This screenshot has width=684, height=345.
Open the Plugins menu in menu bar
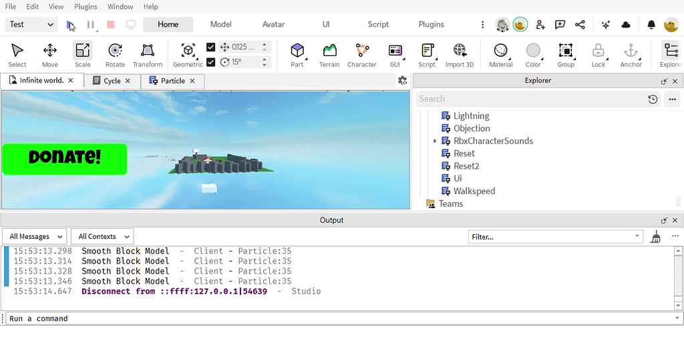click(x=85, y=7)
